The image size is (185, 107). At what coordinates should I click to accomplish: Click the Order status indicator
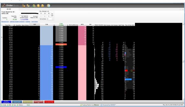tap(4, 105)
